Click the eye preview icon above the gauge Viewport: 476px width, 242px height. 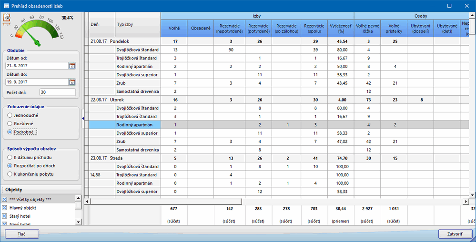coord(7,18)
